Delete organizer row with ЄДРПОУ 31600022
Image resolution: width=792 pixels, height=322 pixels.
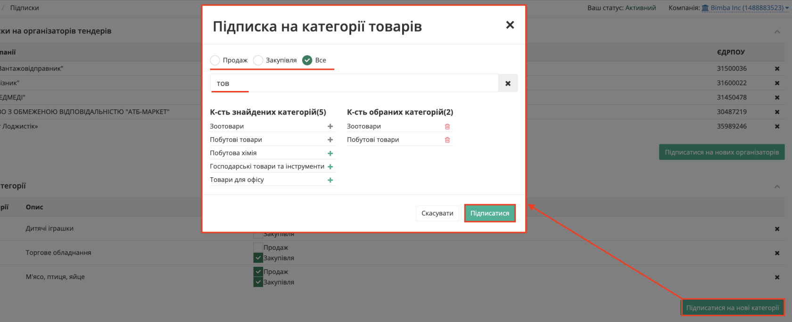(777, 83)
